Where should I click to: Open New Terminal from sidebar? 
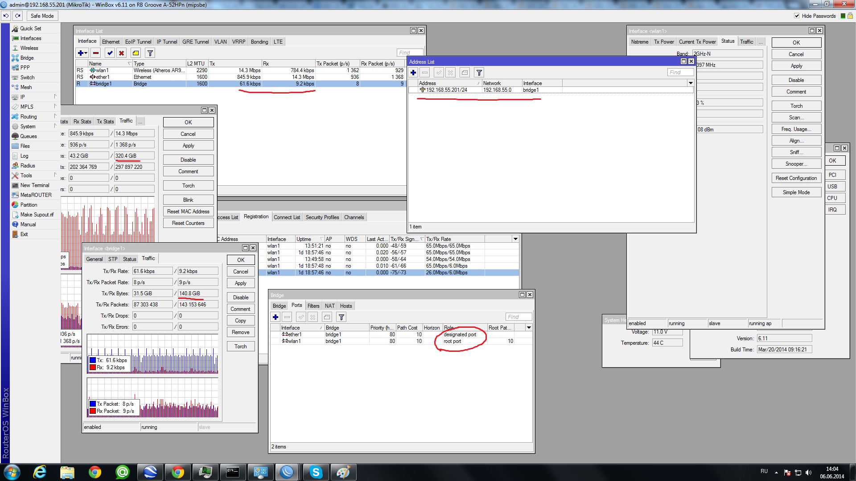(35, 185)
